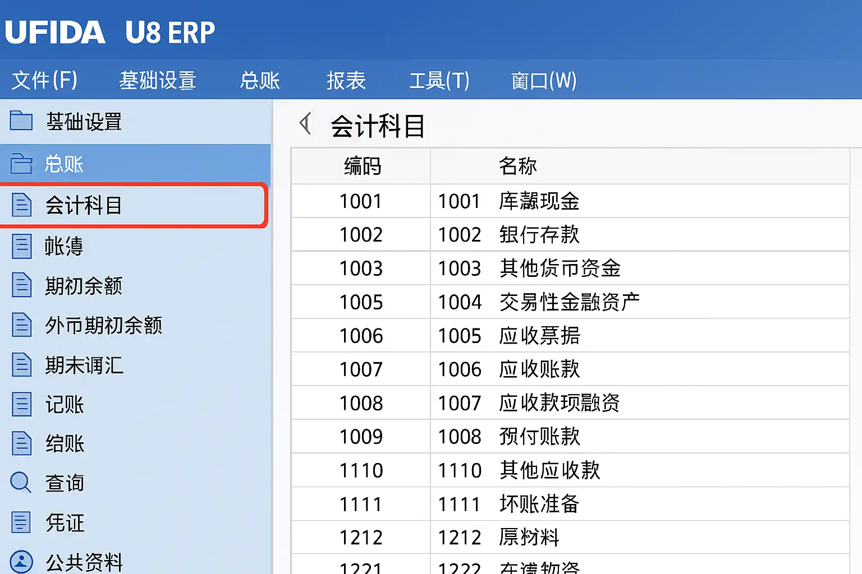
Task: Click the 应收款项融资 name cell
Action: (640, 403)
